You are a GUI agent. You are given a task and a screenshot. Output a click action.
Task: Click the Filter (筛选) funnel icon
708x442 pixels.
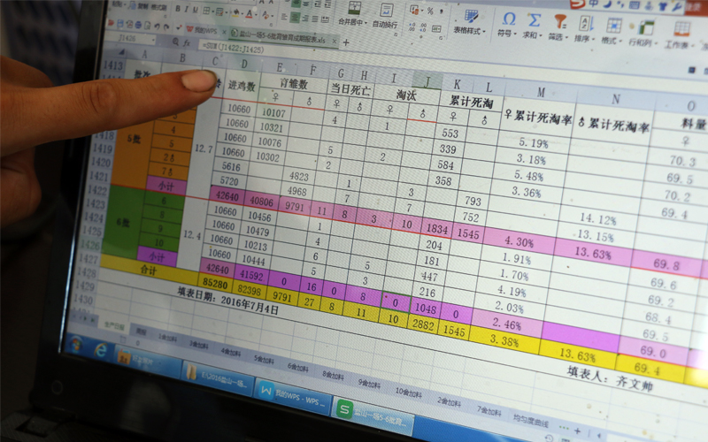559,19
